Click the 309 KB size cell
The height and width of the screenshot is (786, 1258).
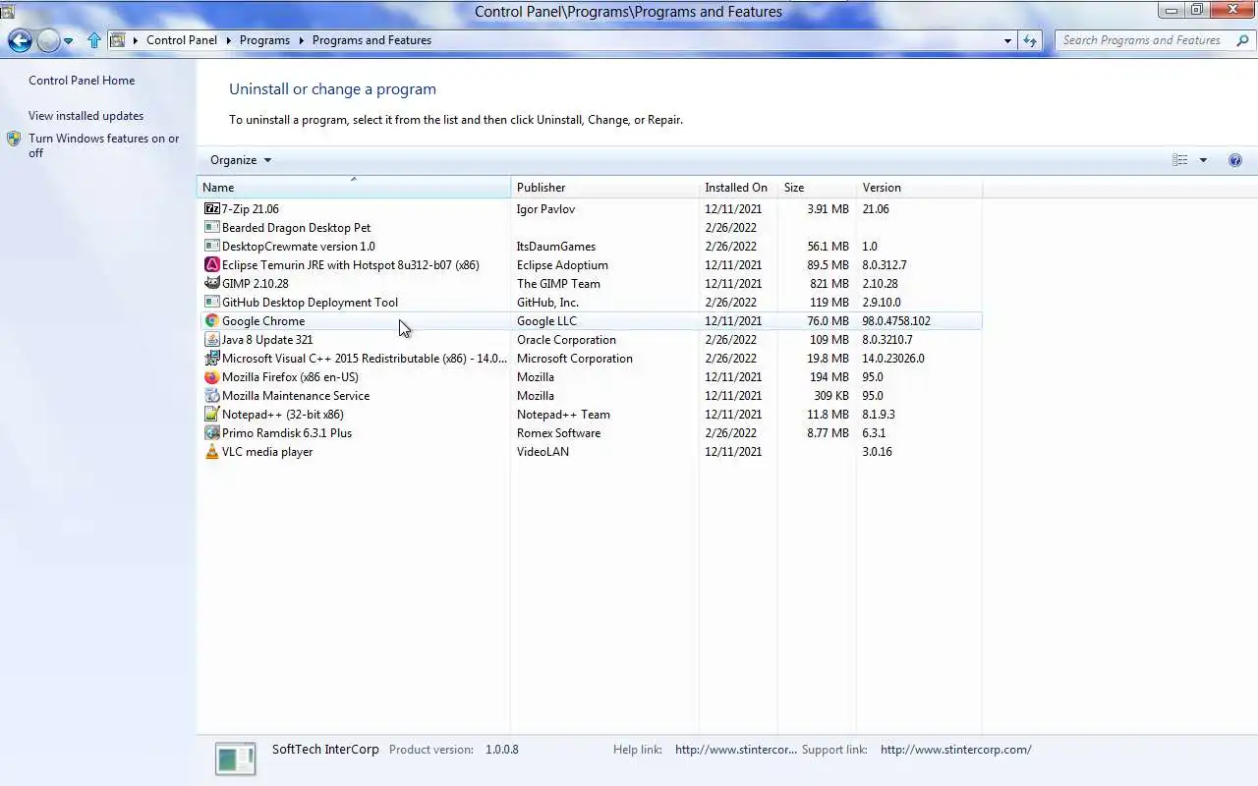tap(830, 395)
